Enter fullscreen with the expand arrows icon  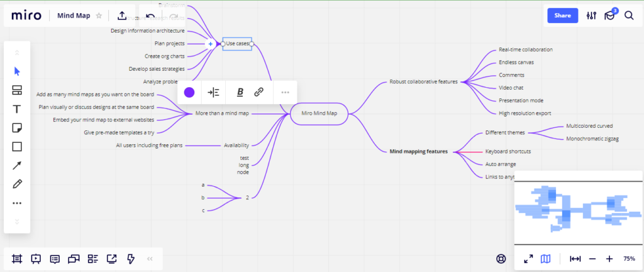(x=528, y=258)
